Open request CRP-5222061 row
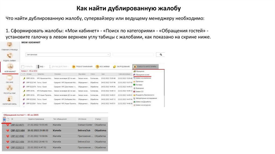 pos(77,104)
